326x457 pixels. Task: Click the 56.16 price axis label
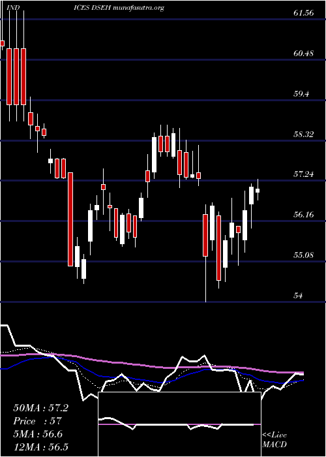tap(304, 215)
